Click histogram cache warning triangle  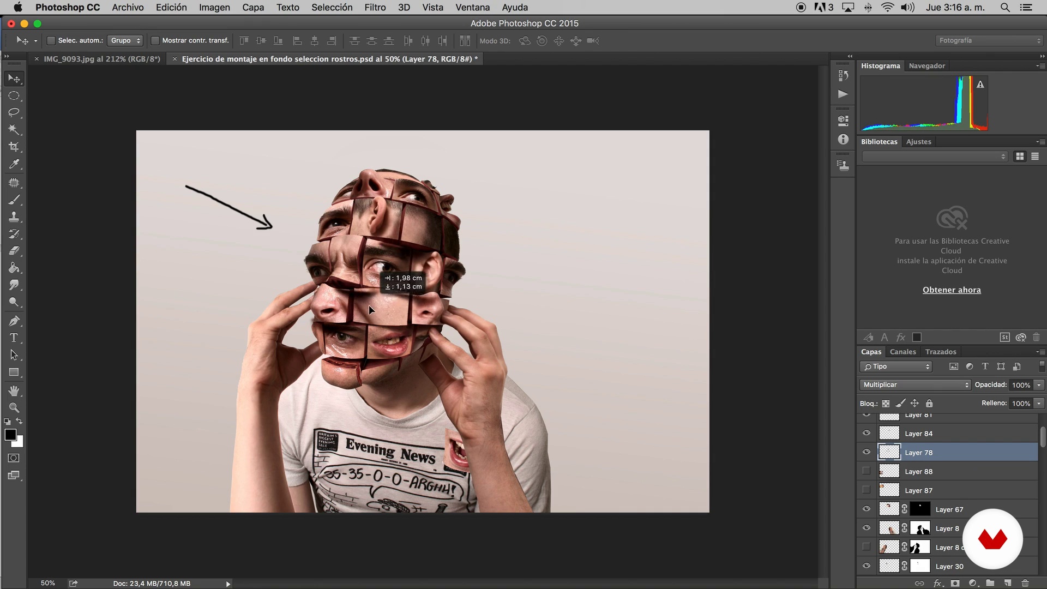980,85
